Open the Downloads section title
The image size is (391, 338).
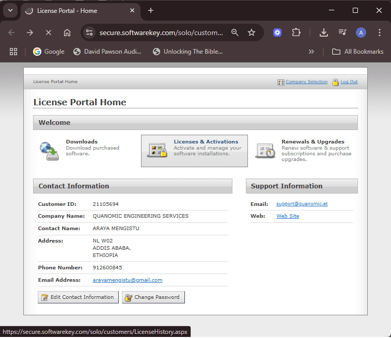click(x=82, y=141)
